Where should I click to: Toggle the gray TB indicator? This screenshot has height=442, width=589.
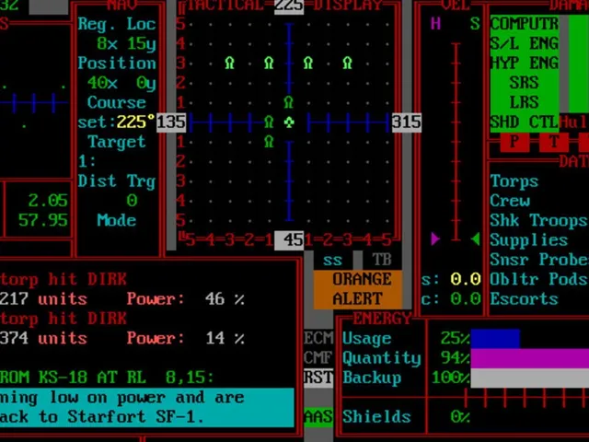[383, 260]
